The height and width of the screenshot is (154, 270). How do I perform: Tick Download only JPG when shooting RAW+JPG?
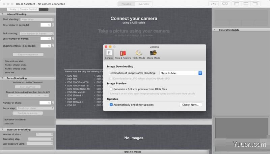[111, 79]
